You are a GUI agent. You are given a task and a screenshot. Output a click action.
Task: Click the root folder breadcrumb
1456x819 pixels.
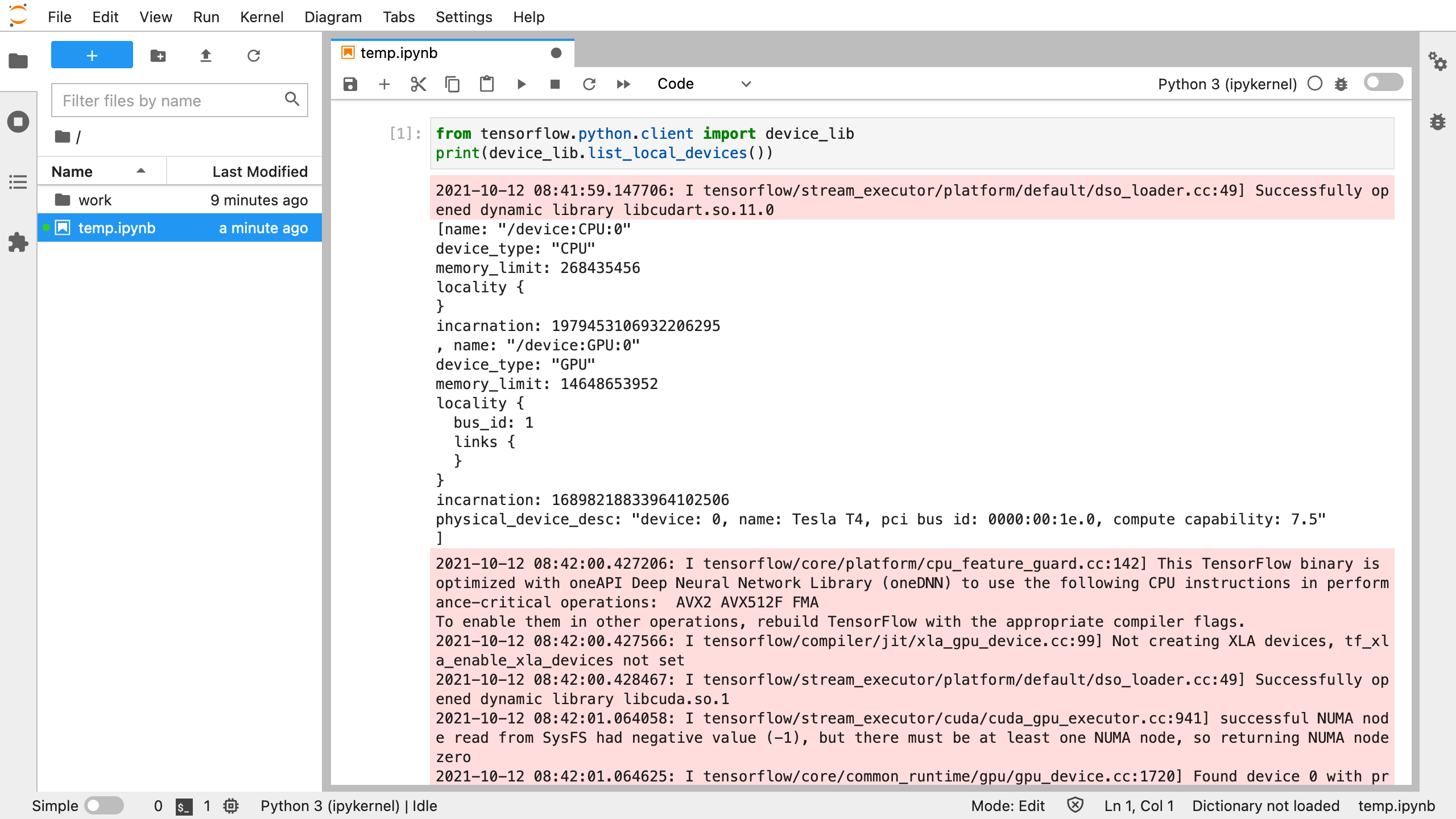tap(63, 136)
